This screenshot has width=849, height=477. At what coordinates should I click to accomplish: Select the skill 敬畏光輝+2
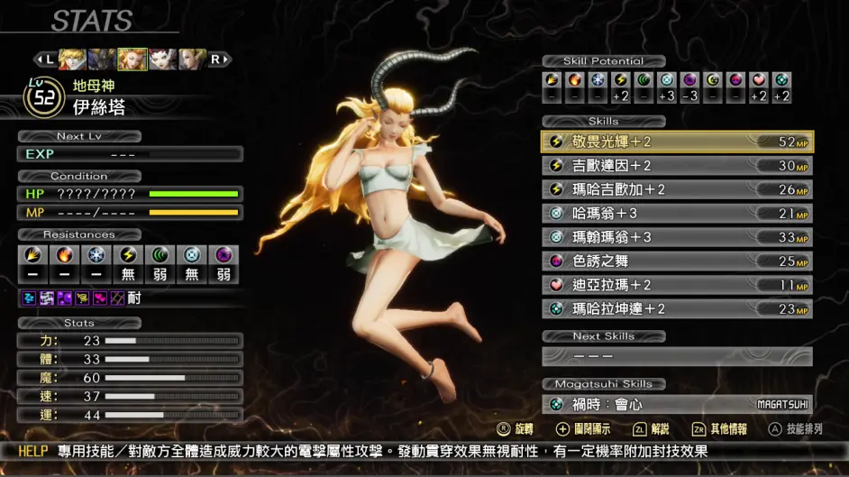(x=678, y=142)
